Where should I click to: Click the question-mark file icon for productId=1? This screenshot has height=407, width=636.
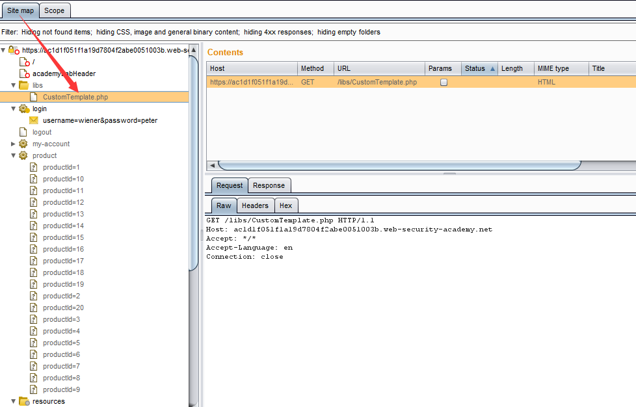coord(34,167)
